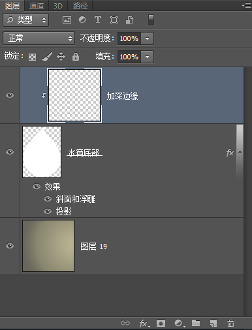
Task: Filter for type layers T icon
Action: tap(98, 20)
